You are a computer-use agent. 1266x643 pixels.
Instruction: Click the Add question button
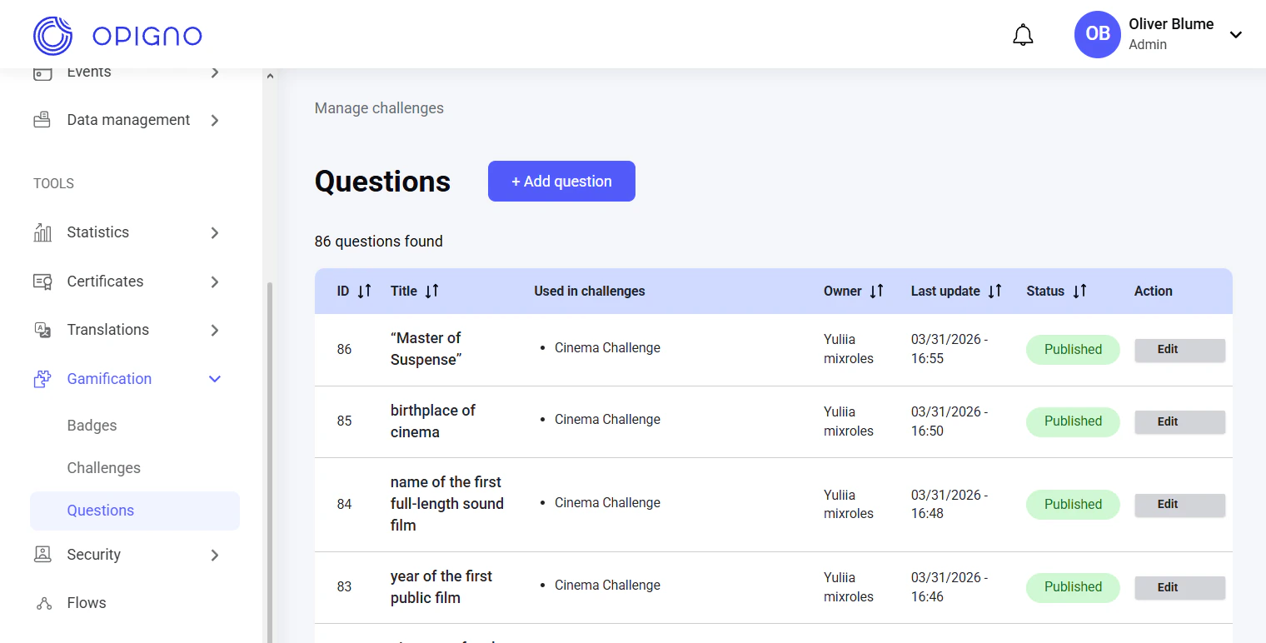coord(561,182)
